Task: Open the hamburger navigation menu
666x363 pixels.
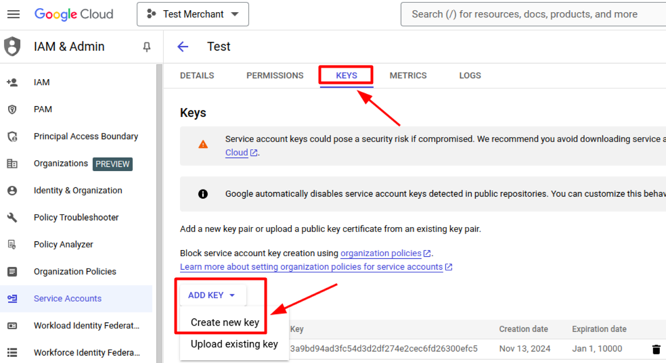Action: [14, 14]
